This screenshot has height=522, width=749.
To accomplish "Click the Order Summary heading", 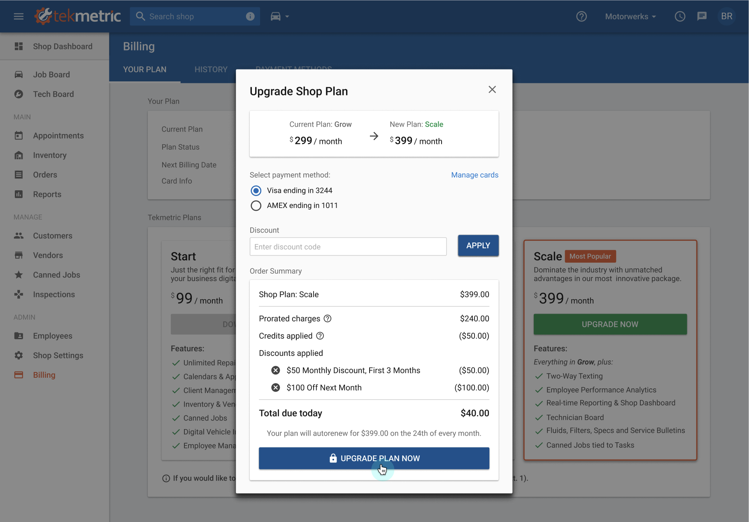I will pos(276,271).
